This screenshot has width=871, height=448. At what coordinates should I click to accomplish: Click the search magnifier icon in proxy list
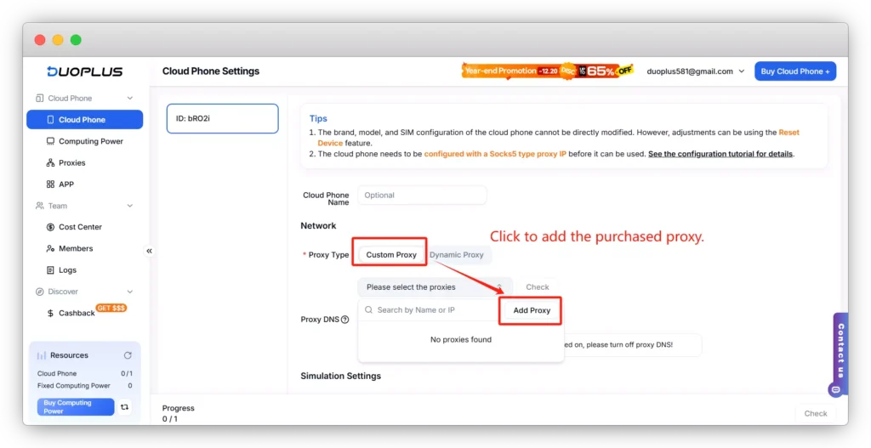368,310
